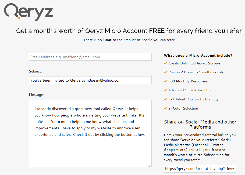The image size is (245, 175).
Task: Click inside the Subject field
Action: click(90, 80)
